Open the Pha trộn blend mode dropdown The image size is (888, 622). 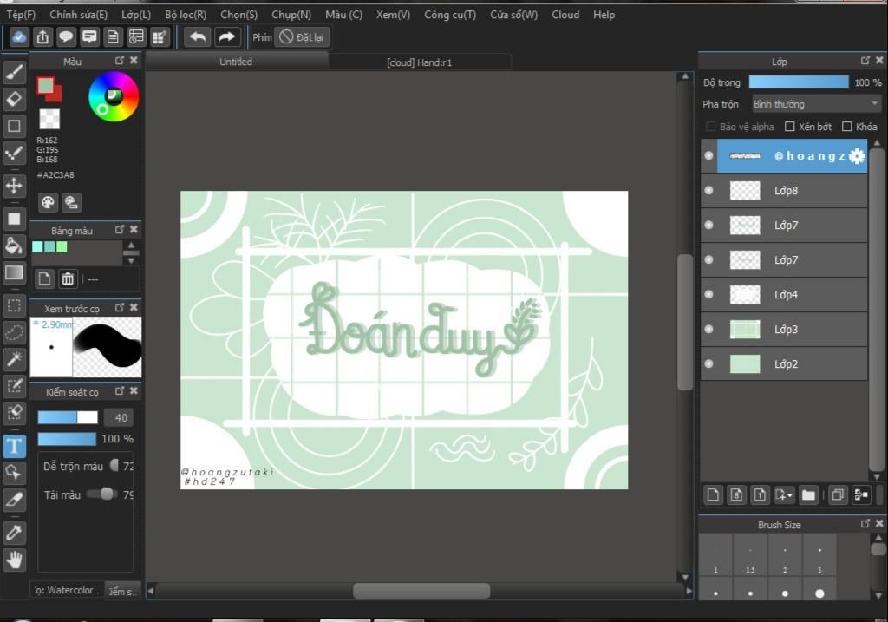coord(816,104)
